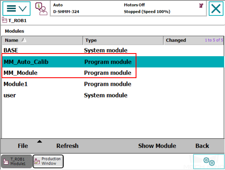Click 'Program module' type of MM_Module
This screenshot has height=170, width=225.
click(x=108, y=73)
